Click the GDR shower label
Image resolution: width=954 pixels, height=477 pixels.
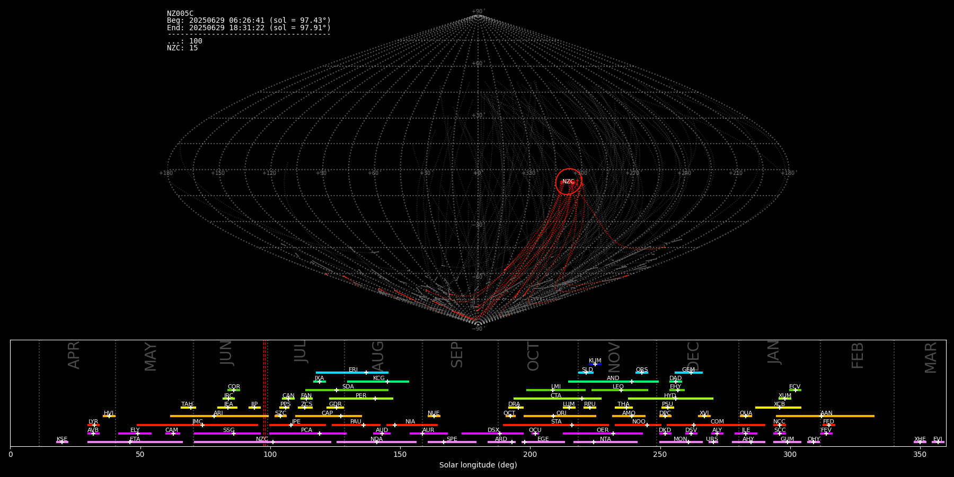click(335, 404)
